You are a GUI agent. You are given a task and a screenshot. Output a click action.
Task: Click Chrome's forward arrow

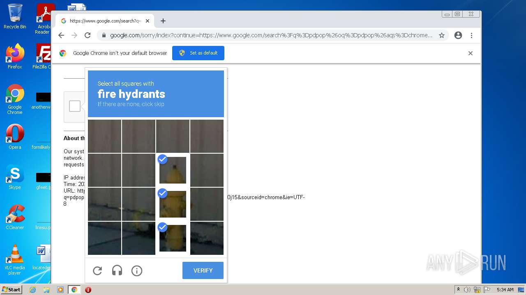74,35
